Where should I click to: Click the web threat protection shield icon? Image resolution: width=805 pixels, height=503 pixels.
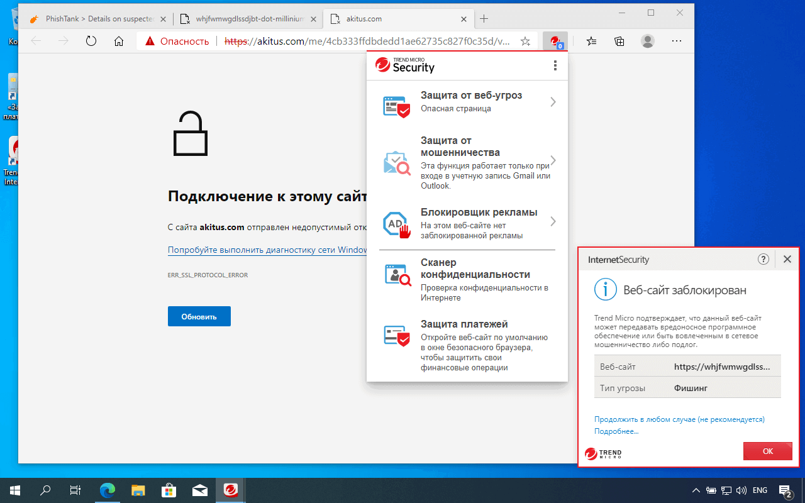tap(396, 106)
